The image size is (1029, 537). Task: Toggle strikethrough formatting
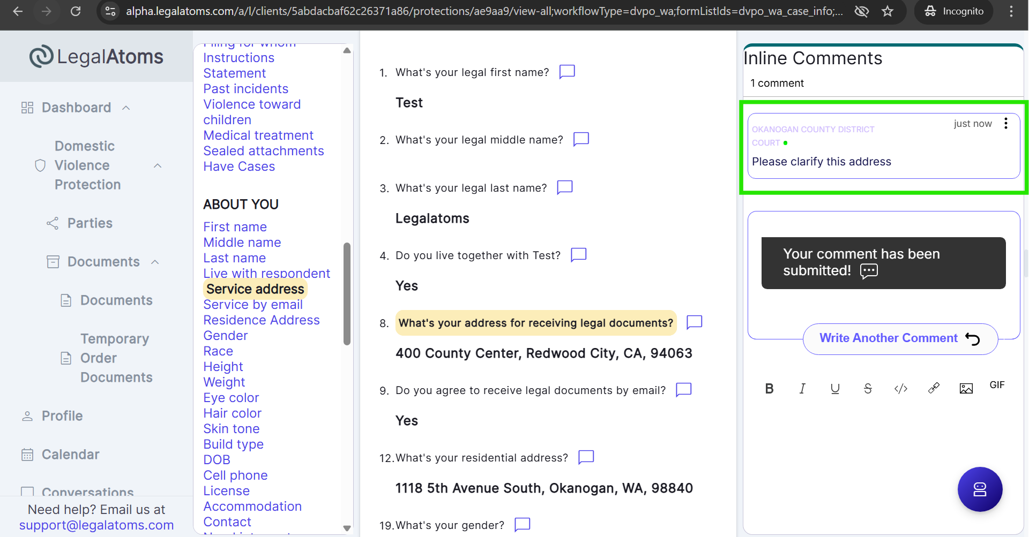point(868,389)
